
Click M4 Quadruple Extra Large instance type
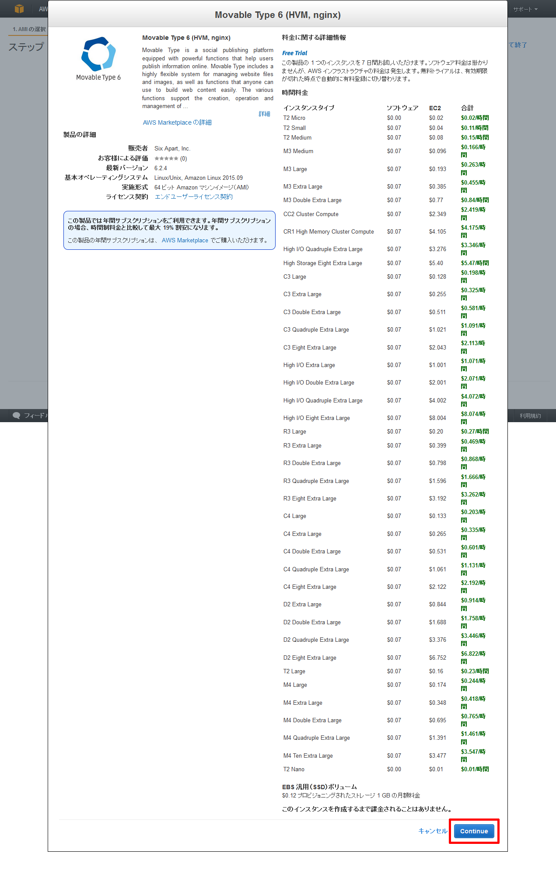[x=317, y=738]
